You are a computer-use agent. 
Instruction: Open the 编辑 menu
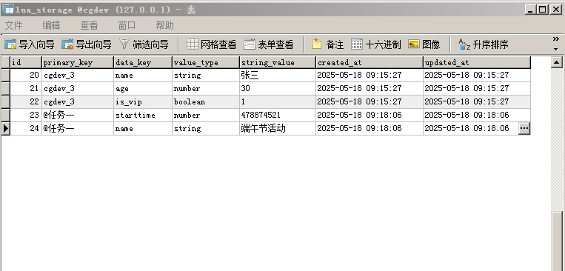52,25
